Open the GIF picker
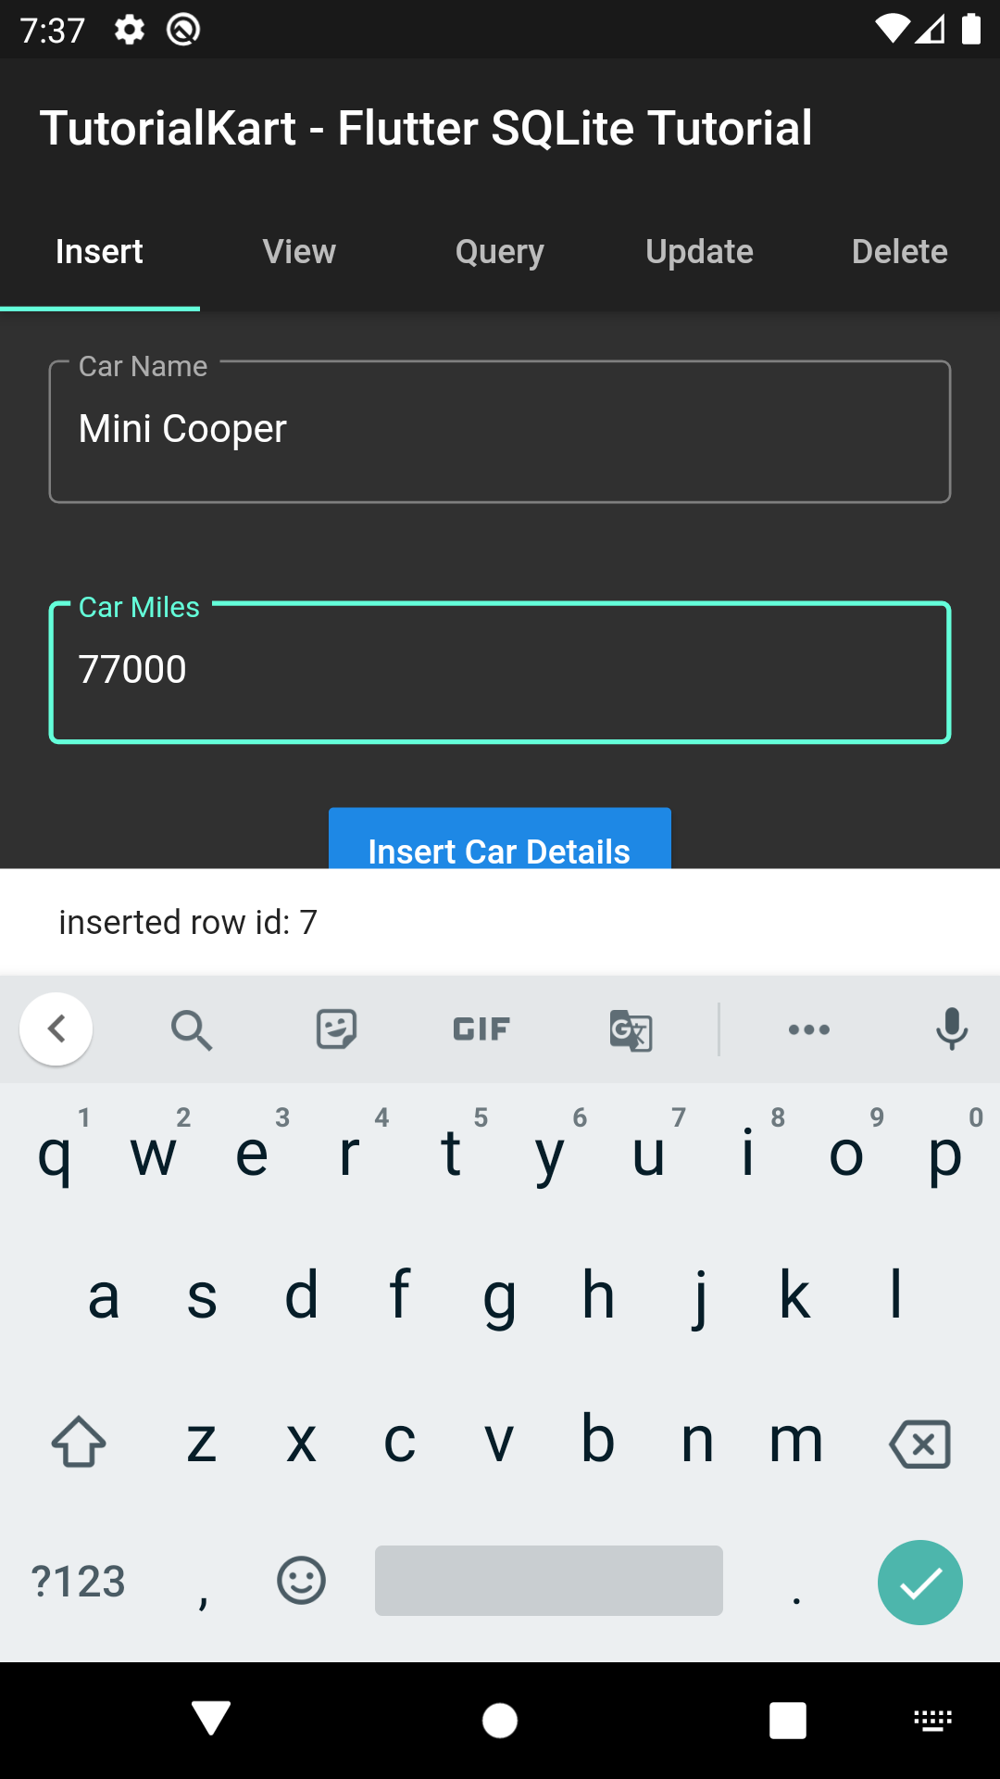 [481, 1028]
